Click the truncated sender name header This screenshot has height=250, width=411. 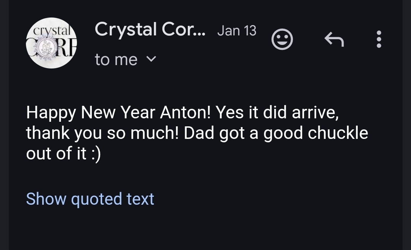point(150,30)
